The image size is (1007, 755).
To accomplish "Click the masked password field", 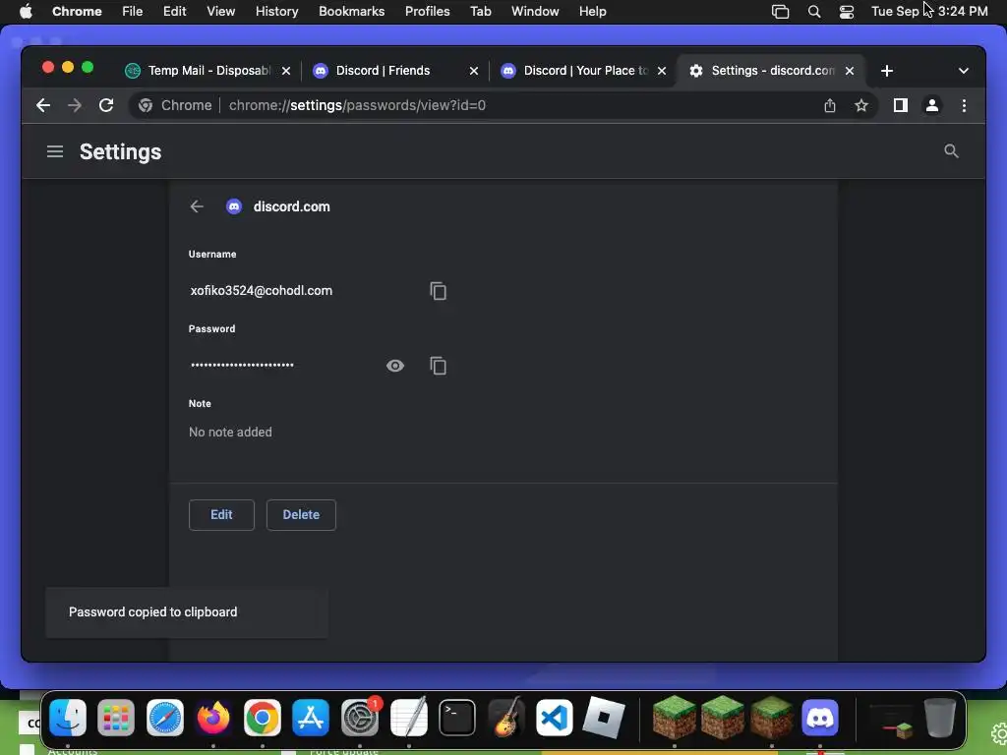I will [242, 366].
